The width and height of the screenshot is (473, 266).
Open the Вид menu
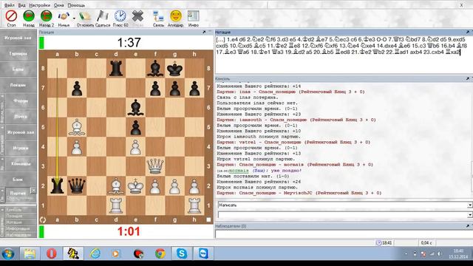click(x=21, y=5)
